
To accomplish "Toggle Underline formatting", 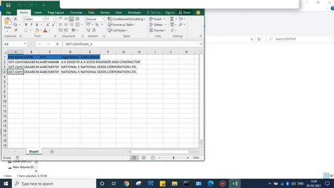I will tap(37, 25).
